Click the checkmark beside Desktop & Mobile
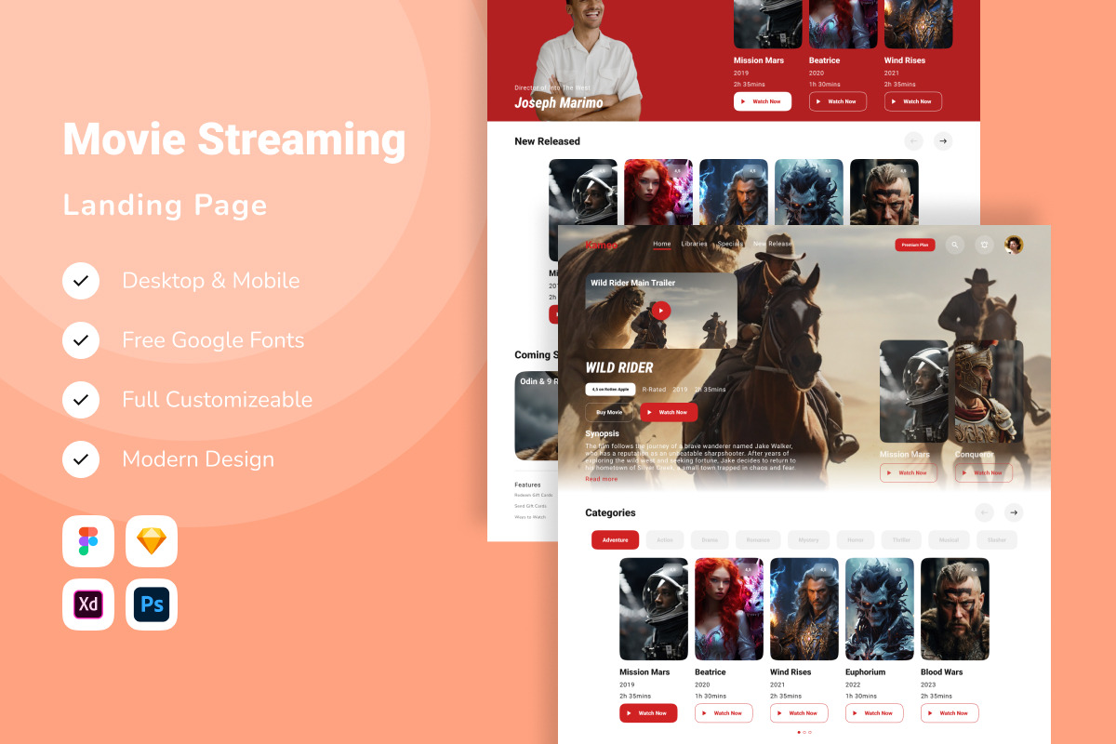This screenshot has width=1116, height=744. (81, 281)
